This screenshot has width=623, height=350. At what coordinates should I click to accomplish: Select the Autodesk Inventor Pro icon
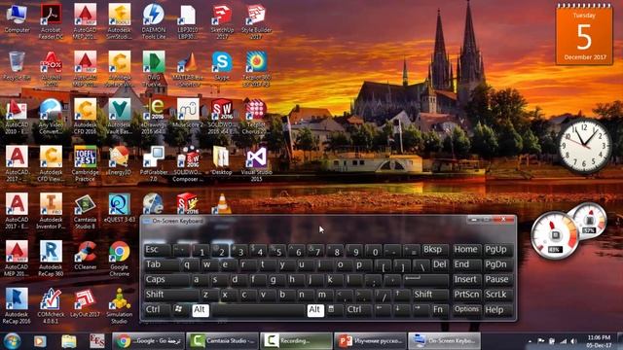(x=51, y=211)
